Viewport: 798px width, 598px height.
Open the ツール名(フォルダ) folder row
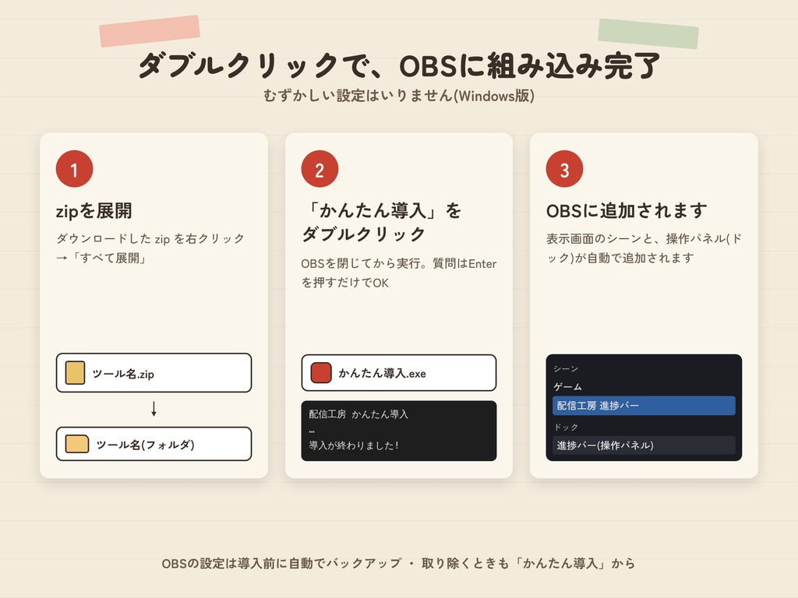[x=154, y=444]
